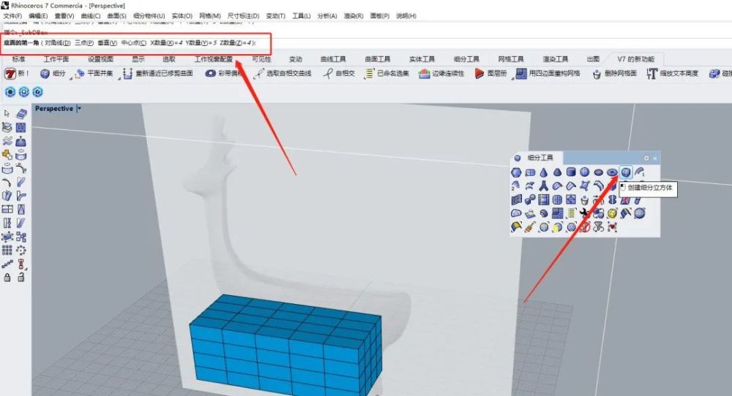732x396 pixels.
Task: Open the 网格(M) menu
Action: coord(209,16)
